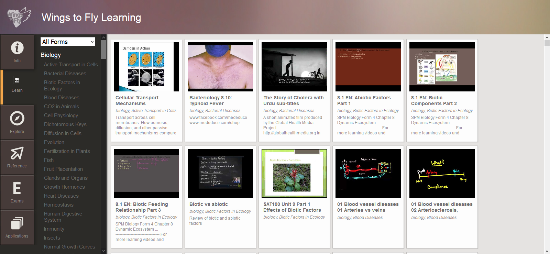Screen dimensions: 550x254
Task: Open SAT100 Biotic Factors Parasitism thumbnail
Action: point(294,173)
